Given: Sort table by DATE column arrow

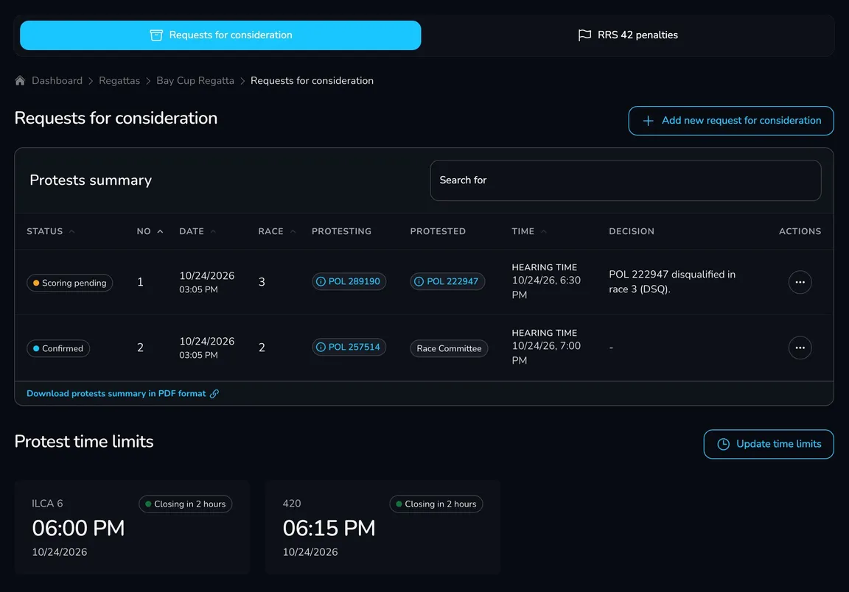Looking at the screenshot, I should pos(213,232).
